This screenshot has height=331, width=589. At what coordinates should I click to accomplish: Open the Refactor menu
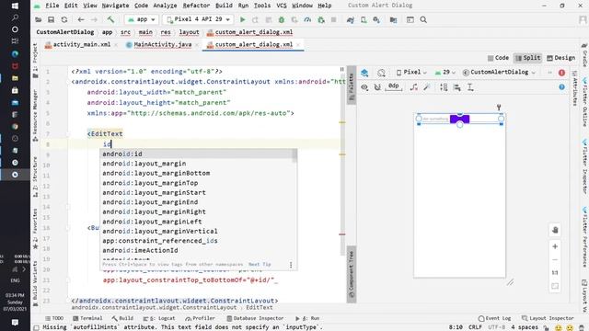coord(196,6)
